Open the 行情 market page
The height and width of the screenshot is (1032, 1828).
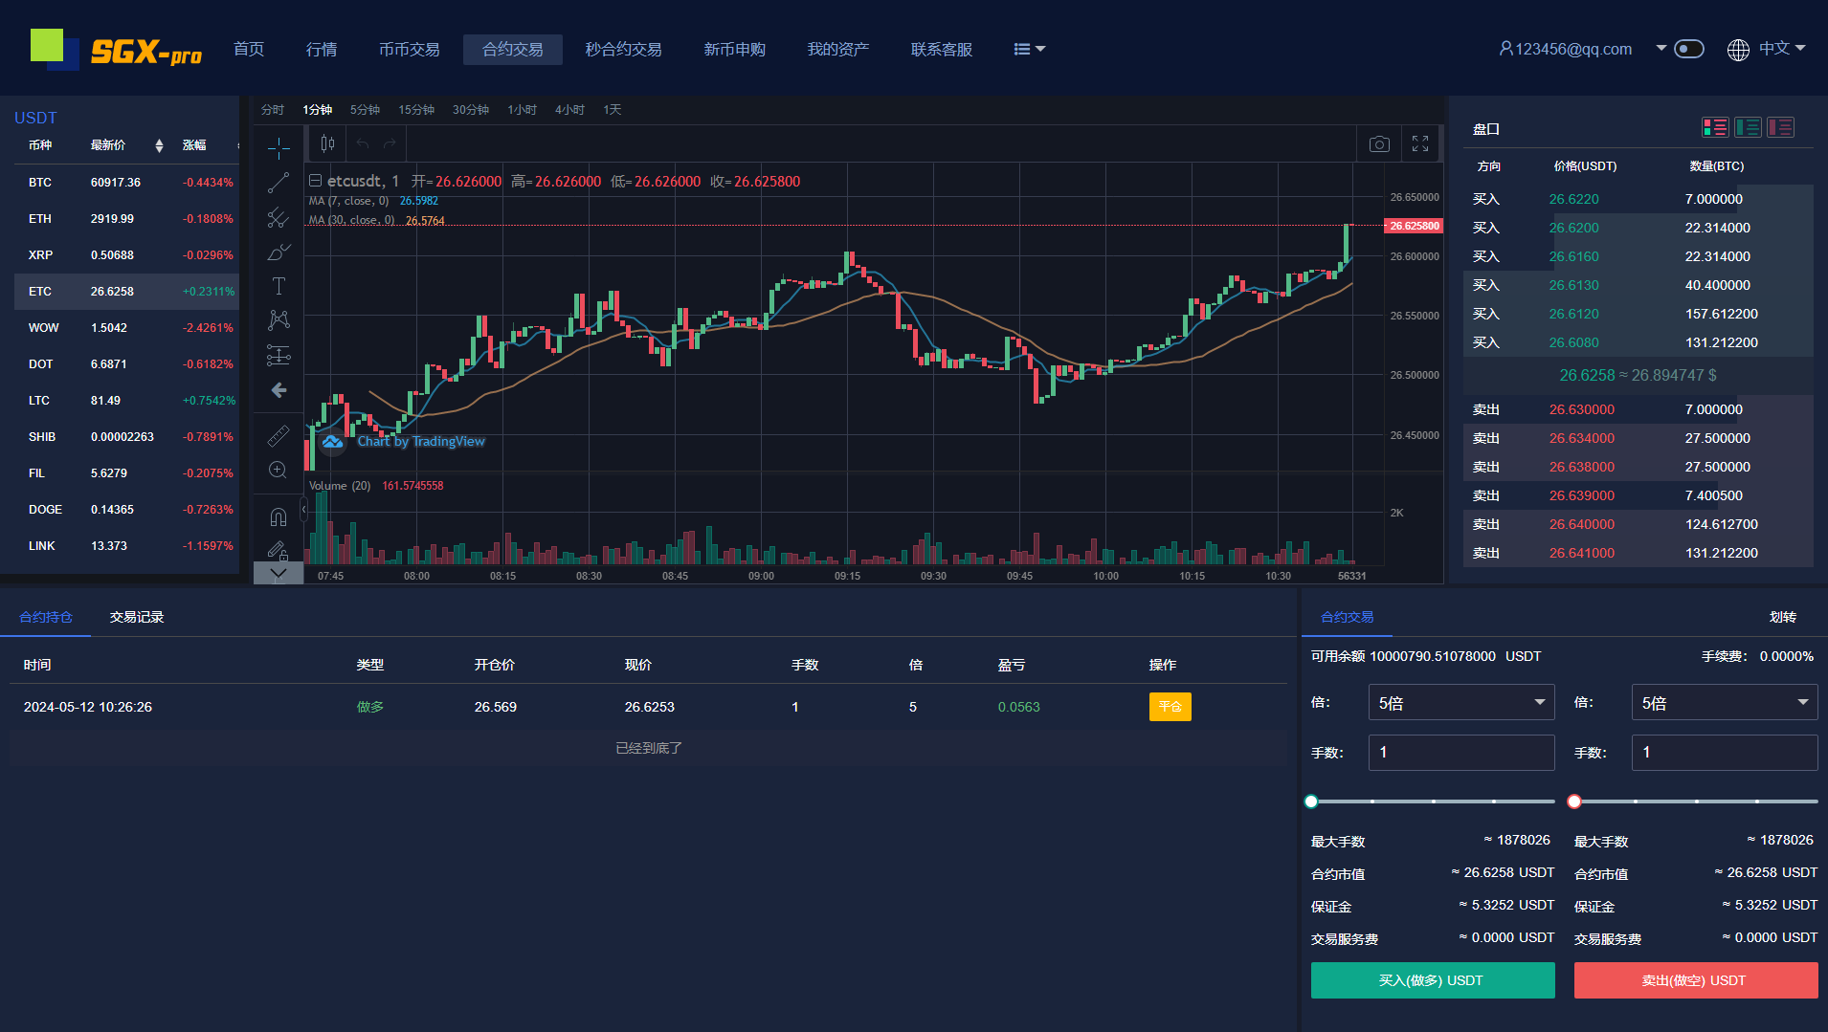(x=322, y=49)
